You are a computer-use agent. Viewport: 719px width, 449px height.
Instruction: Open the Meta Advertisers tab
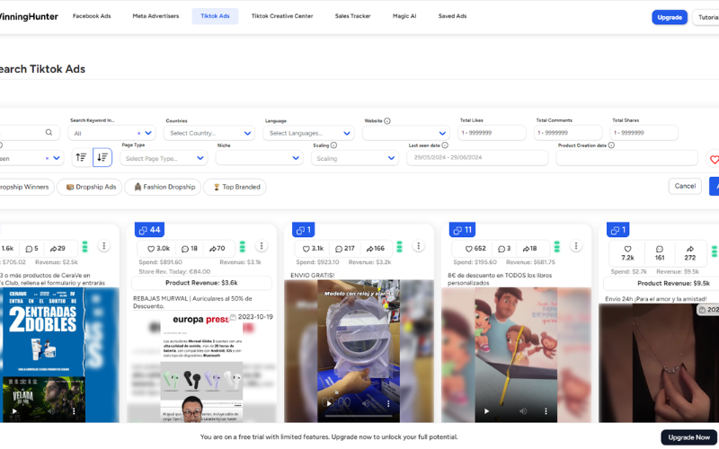click(x=155, y=16)
